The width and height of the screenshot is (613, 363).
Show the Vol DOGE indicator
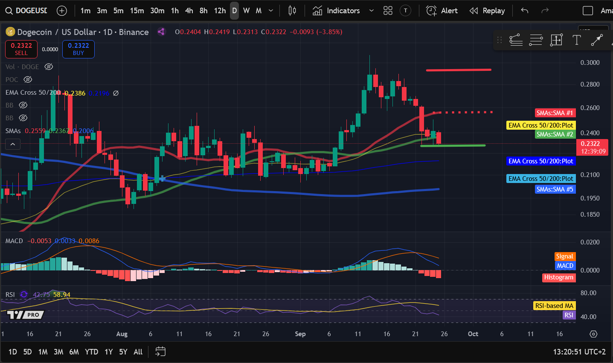(49, 67)
